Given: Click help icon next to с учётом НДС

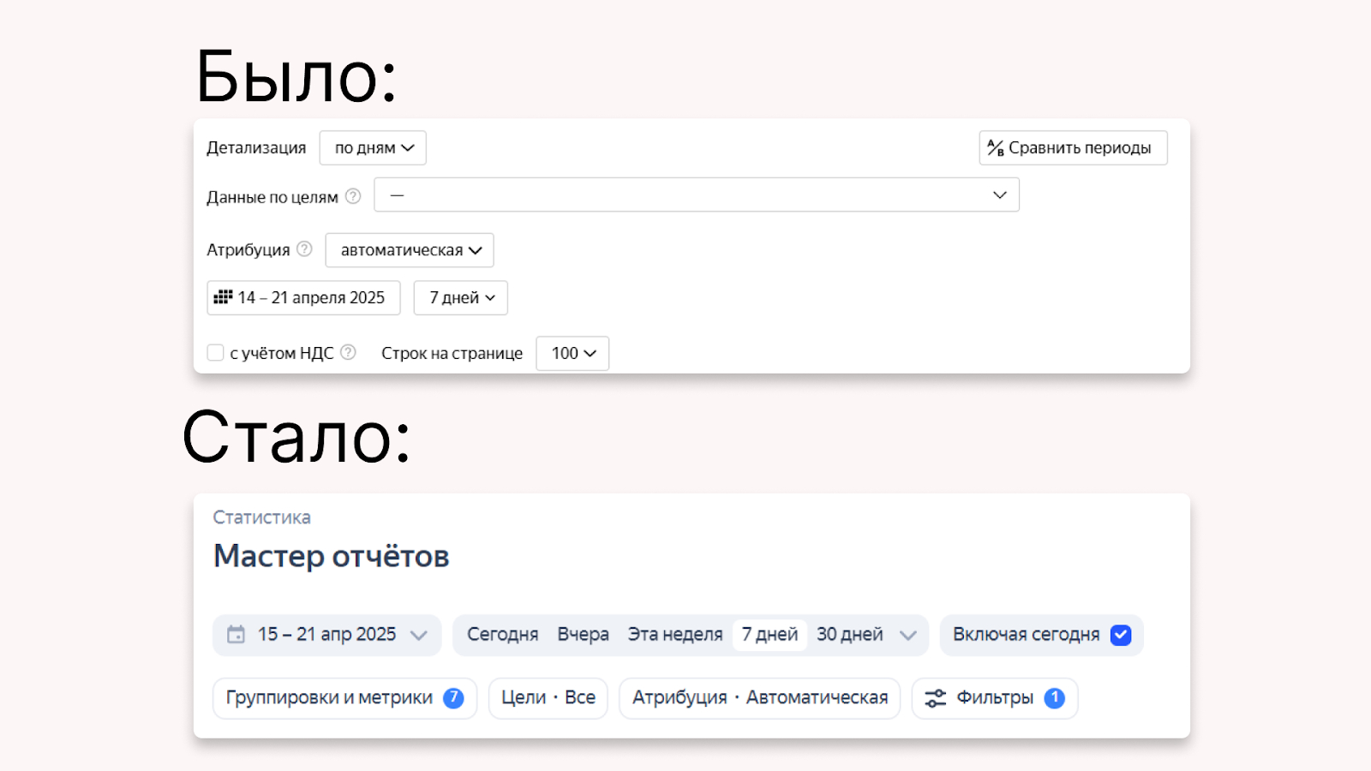Looking at the screenshot, I should (x=348, y=352).
